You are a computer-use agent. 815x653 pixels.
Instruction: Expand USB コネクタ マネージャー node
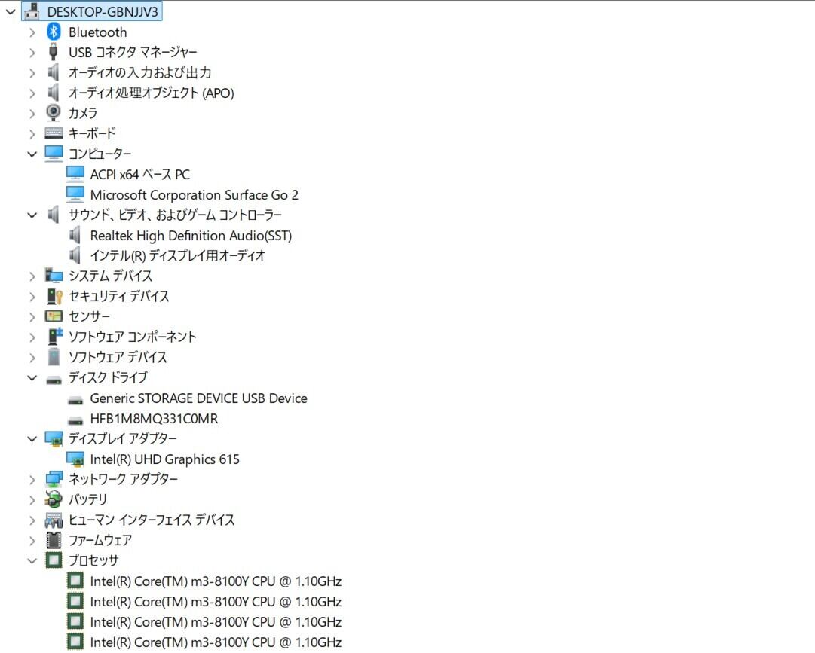(x=32, y=53)
